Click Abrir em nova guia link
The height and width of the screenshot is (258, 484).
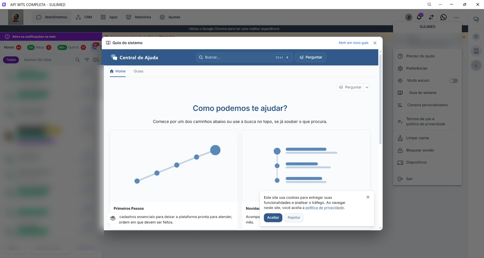(x=353, y=43)
